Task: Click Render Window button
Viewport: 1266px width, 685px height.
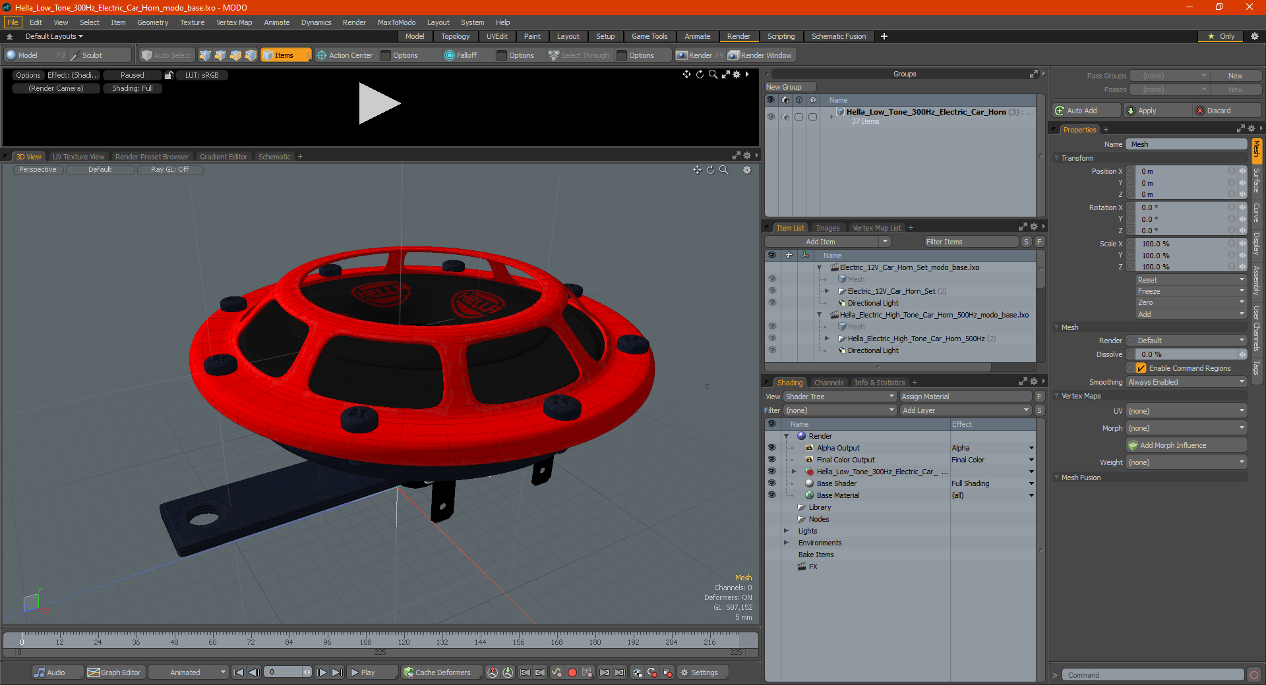Action: point(760,55)
